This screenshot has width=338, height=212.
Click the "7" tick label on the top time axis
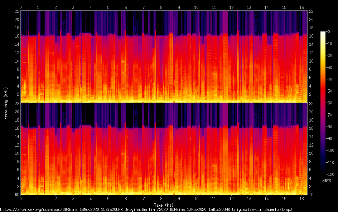coord(143,8)
